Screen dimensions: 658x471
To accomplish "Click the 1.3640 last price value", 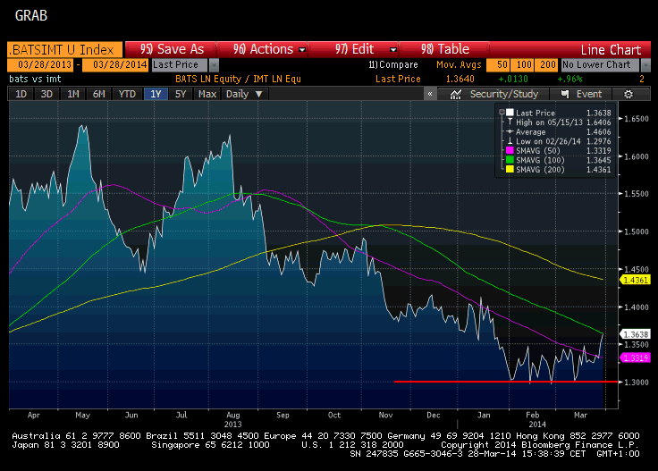I will click(x=460, y=79).
